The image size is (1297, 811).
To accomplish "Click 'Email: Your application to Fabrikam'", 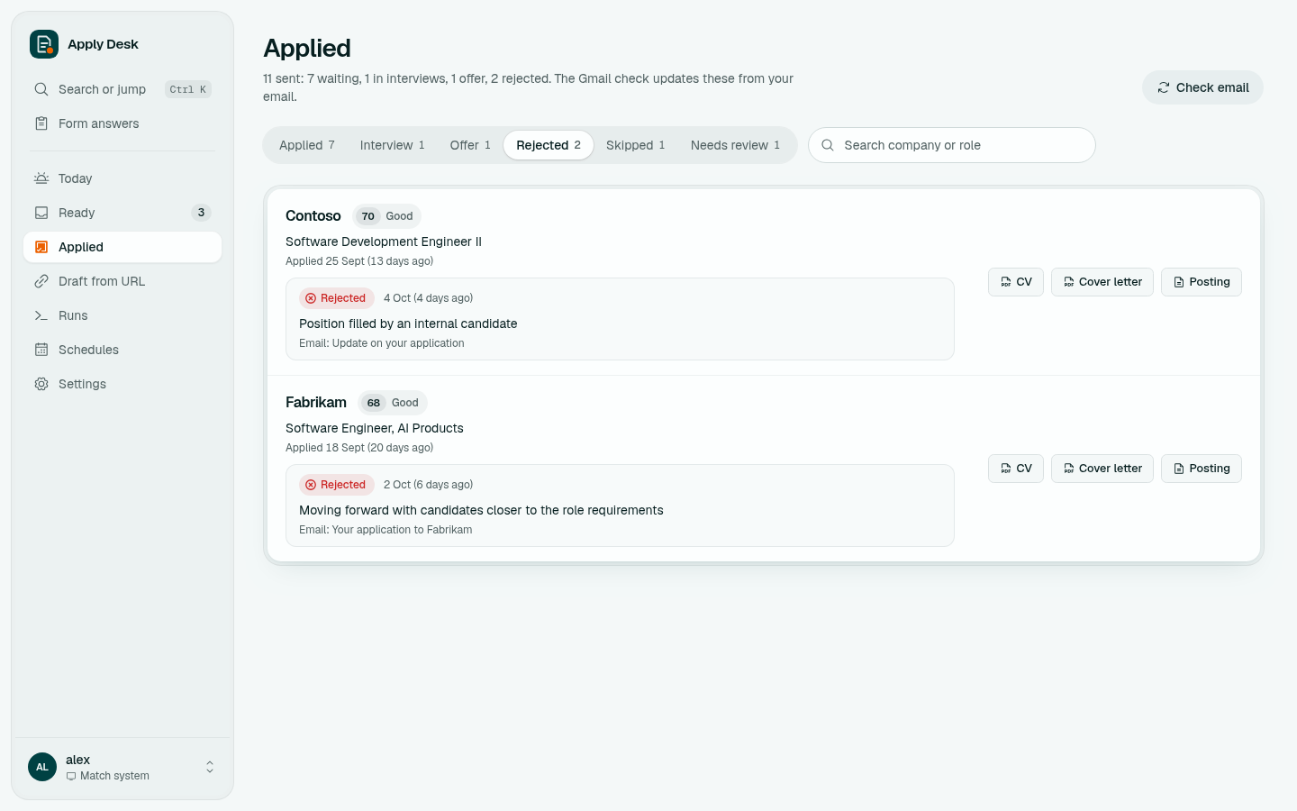I will (x=385, y=530).
